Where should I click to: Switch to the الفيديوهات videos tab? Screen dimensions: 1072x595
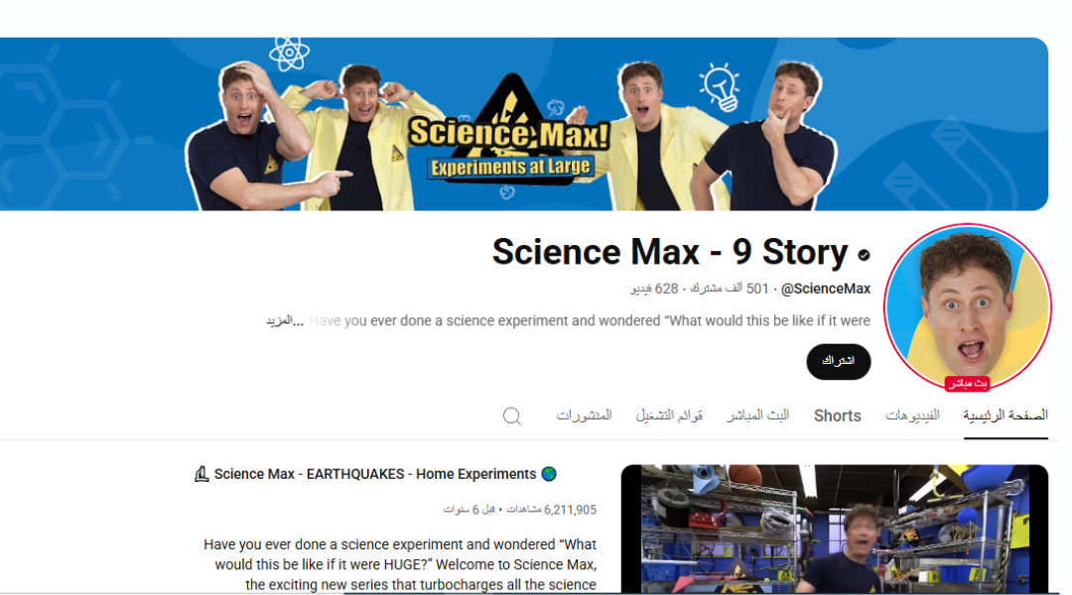point(913,416)
